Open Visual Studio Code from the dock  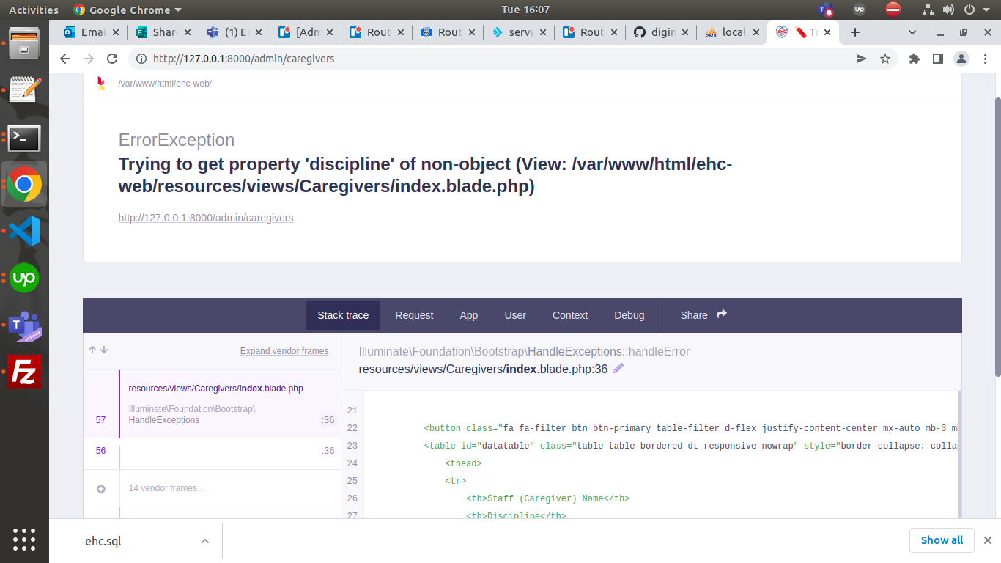pyautogui.click(x=24, y=232)
